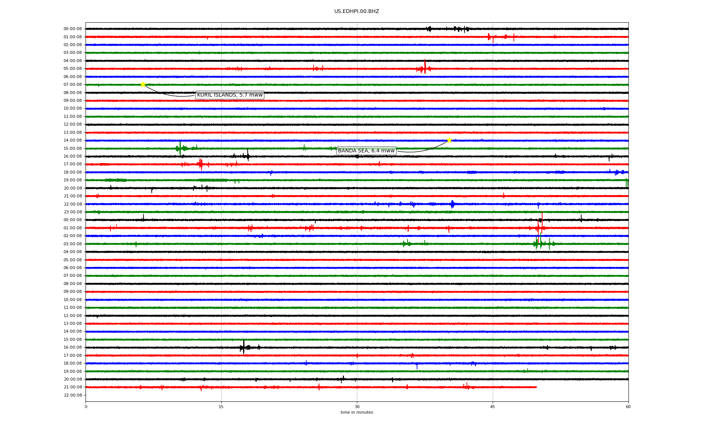
Task: Click the first 14:00:08 time label
Action: 73,140
